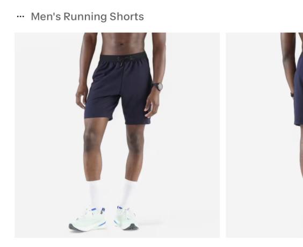Expand the collapsed breadcrumb ellipsis
This screenshot has width=303, height=247.
(20, 17)
